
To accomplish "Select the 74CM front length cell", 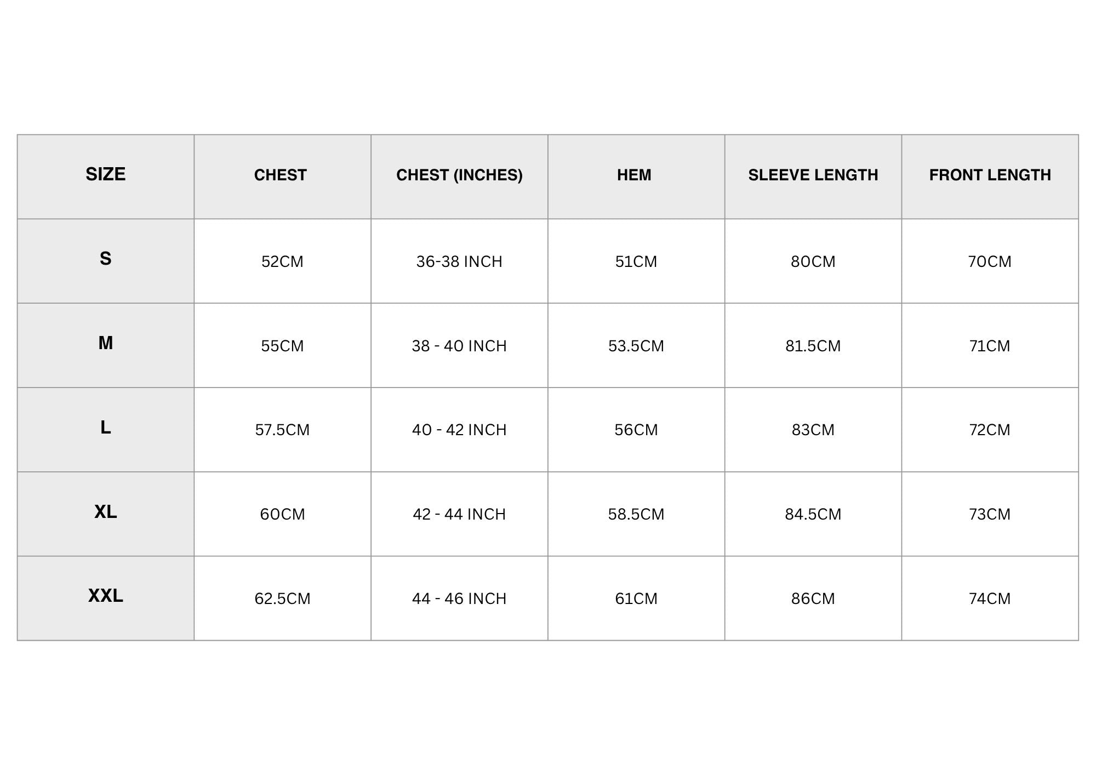I will click(990, 599).
